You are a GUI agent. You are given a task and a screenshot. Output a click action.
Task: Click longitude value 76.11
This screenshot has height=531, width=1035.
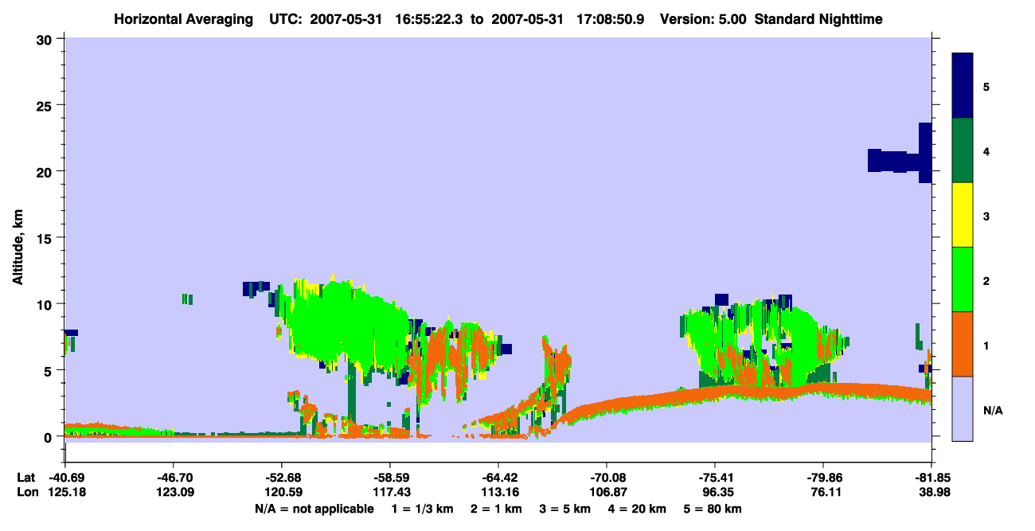pyautogui.click(x=823, y=492)
